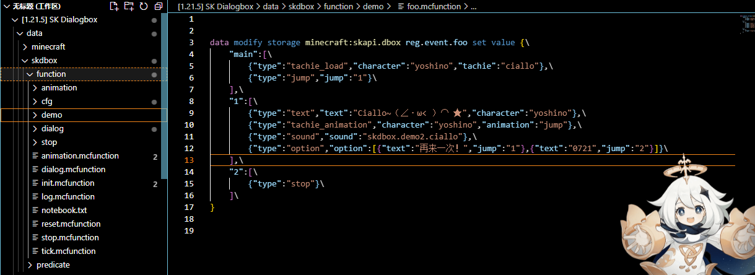Click the explorer vertical scrollbar
Viewport: 755px width, 275px height.
pyautogui.click(x=164, y=93)
